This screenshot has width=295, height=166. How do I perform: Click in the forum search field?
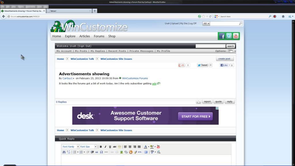click(211, 46)
